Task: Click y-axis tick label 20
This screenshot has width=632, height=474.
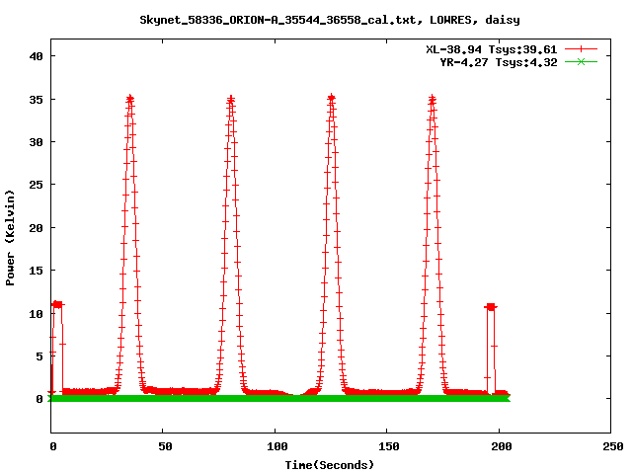Action: (x=36, y=228)
